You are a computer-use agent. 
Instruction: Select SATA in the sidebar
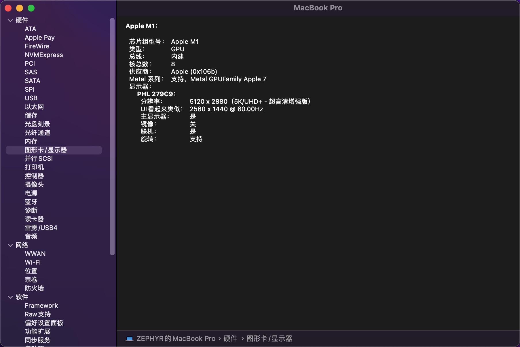33,81
